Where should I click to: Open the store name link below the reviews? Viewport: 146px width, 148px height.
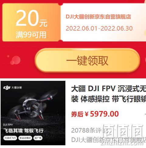coord(109,140)
